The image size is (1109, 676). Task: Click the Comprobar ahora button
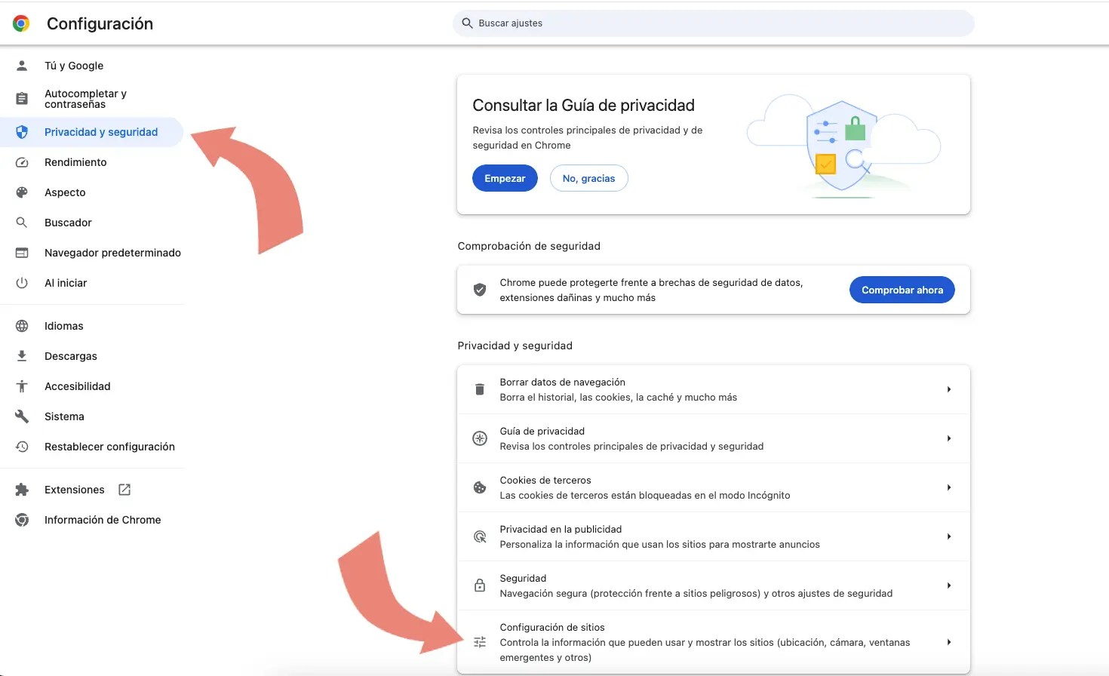902,290
